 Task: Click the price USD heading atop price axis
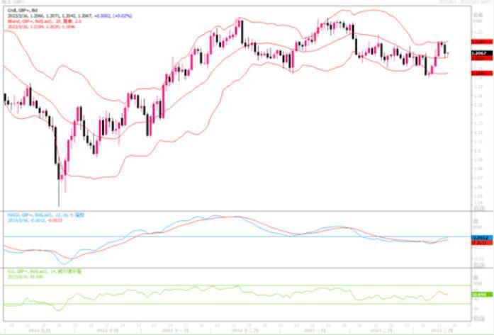[x=478, y=18]
